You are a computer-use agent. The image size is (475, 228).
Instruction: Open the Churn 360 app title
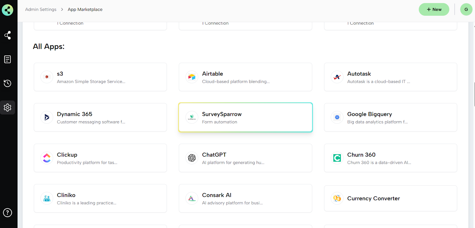(361, 155)
